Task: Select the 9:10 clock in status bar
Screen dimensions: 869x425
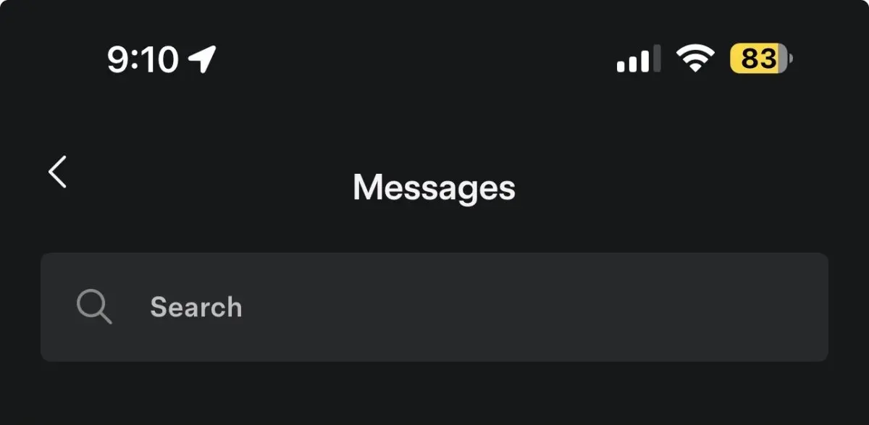Action: click(143, 59)
